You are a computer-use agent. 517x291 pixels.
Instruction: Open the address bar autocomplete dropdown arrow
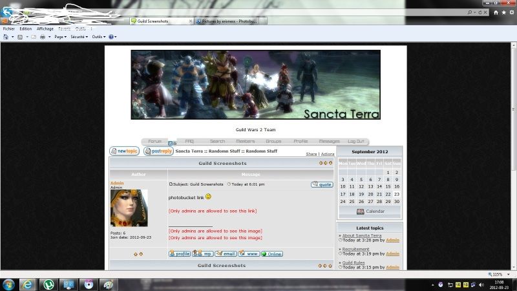tap(475, 12)
